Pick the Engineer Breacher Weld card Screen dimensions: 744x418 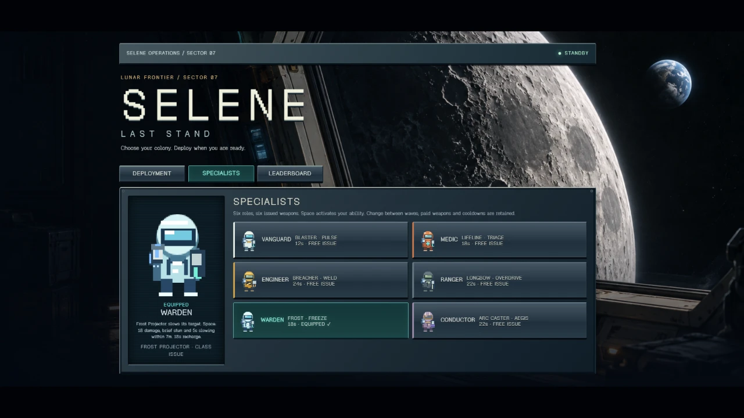[321, 280]
